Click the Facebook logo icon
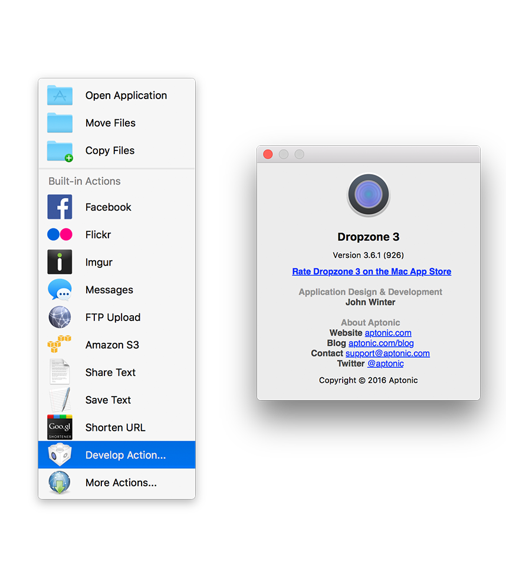 [x=60, y=207]
